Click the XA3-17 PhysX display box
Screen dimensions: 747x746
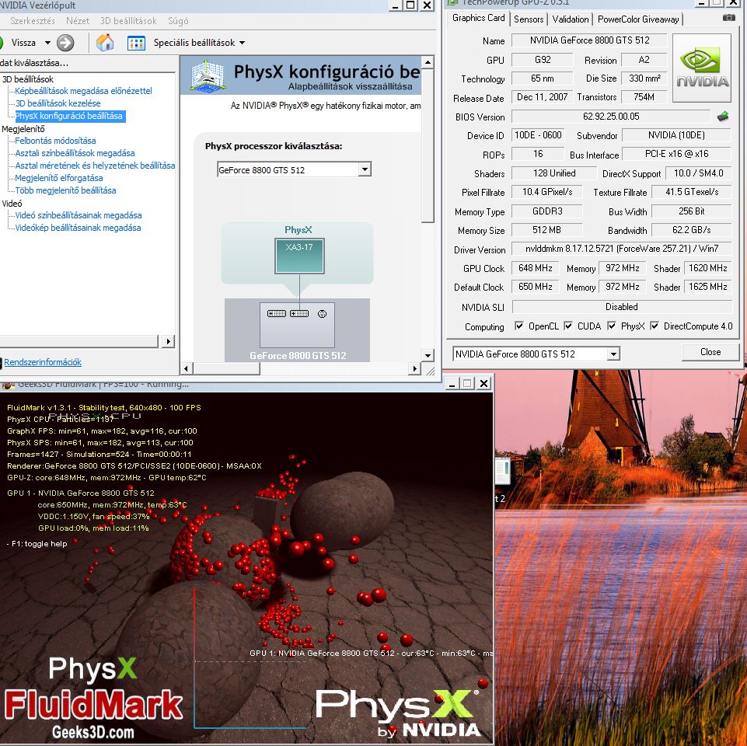[x=299, y=256]
